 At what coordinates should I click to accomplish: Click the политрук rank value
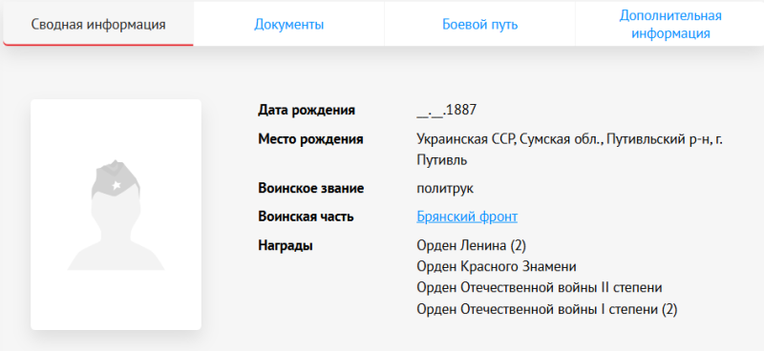445,189
